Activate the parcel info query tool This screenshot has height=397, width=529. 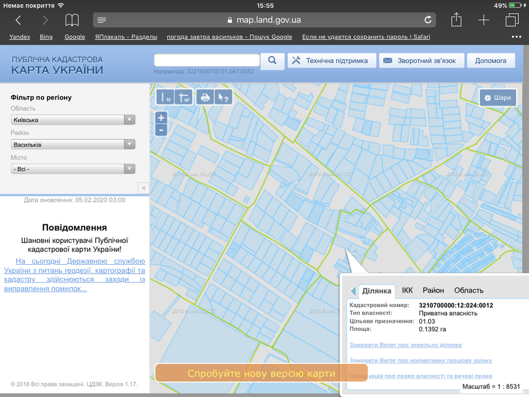tap(223, 97)
